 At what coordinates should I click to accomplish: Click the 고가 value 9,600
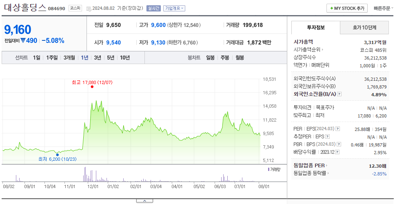(158, 25)
